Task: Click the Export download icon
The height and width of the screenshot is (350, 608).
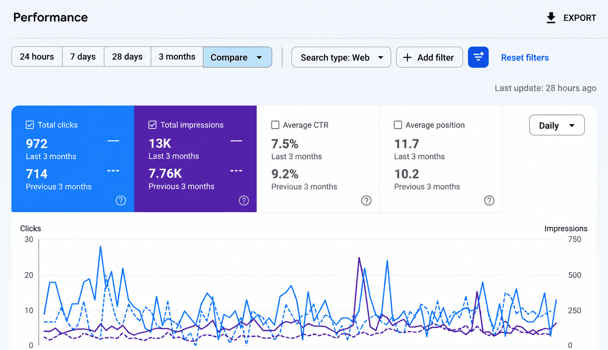Action: 551,18
